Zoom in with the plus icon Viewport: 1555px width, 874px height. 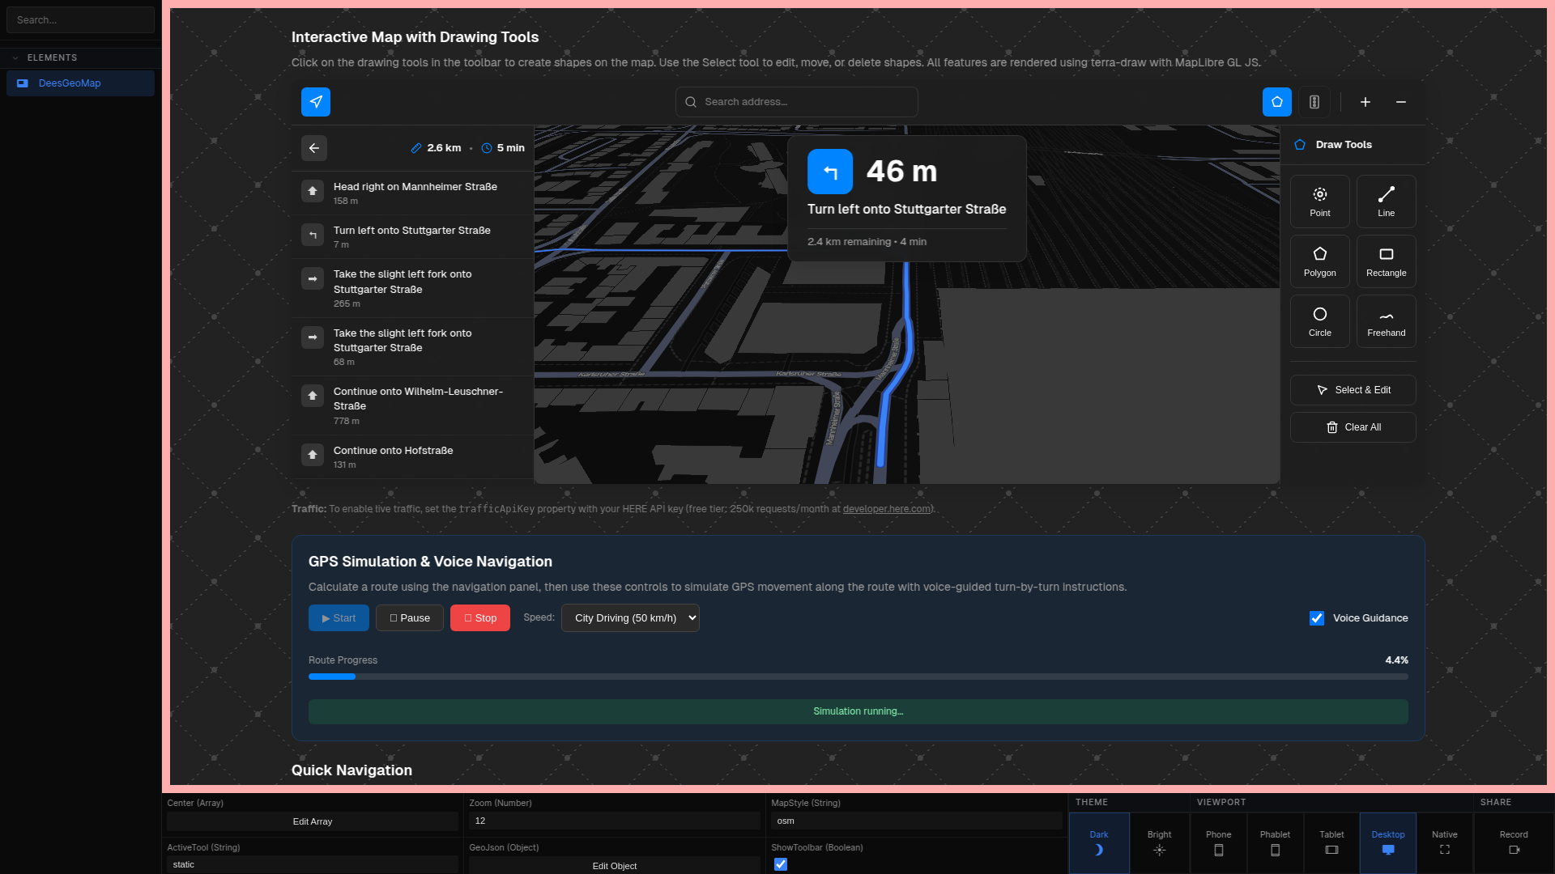click(1365, 102)
